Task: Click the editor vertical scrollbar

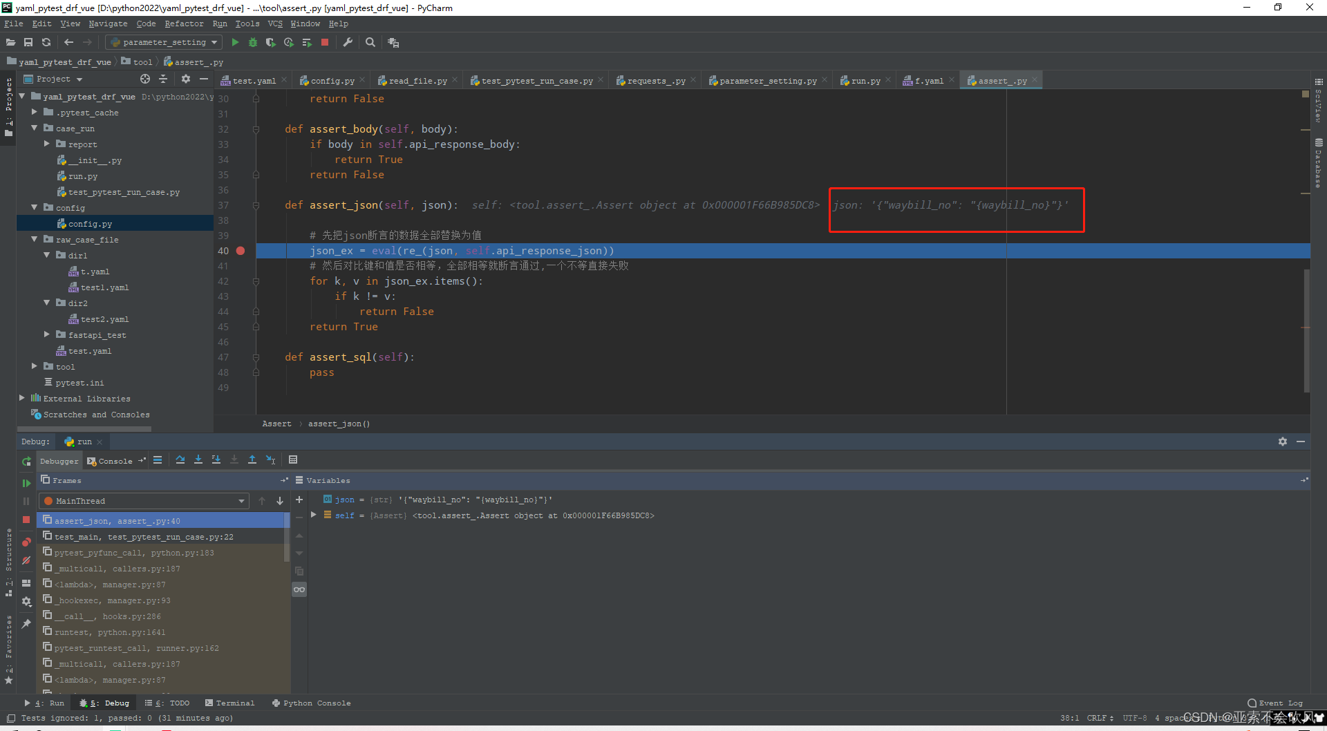Action: [x=1306, y=330]
